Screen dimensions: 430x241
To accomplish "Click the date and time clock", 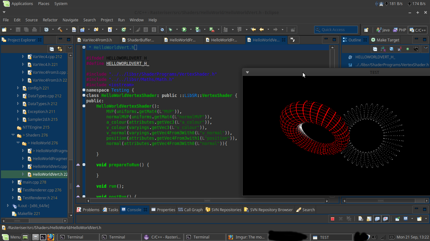I will [413, 237].
